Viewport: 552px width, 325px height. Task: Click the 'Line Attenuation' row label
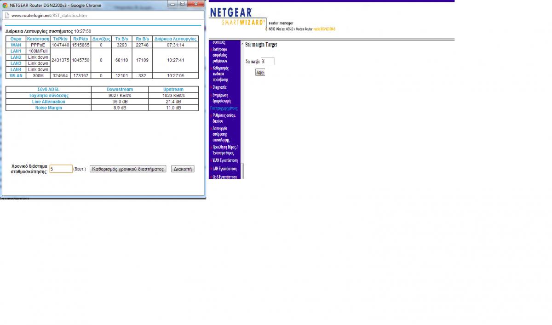[x=48, y=102]
